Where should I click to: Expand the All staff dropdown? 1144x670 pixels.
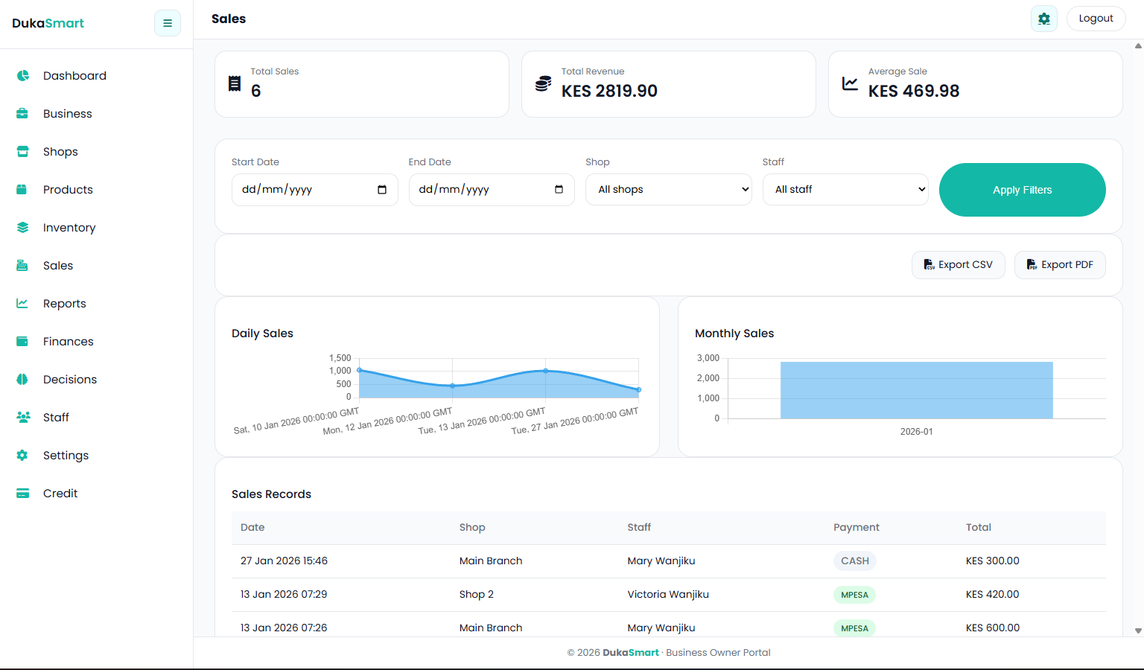pyautogui.click(x=845, y=190)
